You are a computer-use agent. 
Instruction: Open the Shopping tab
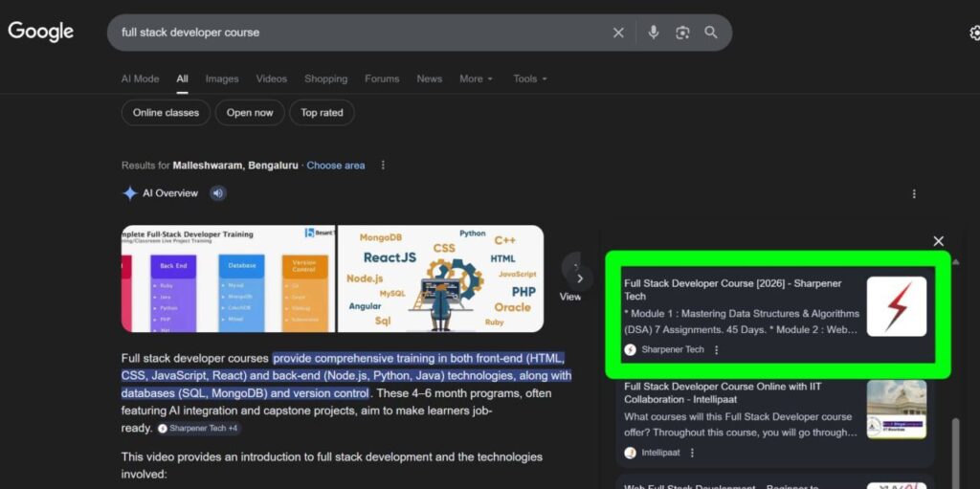click(325, 78)
